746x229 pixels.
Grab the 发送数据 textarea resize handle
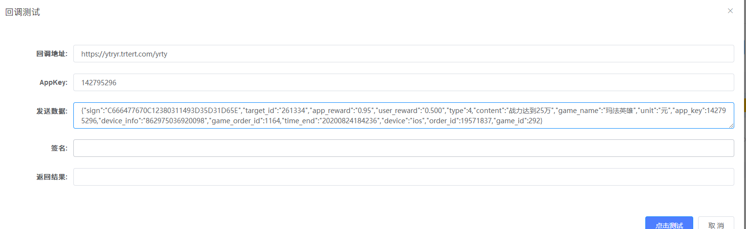tap(731, 126)
